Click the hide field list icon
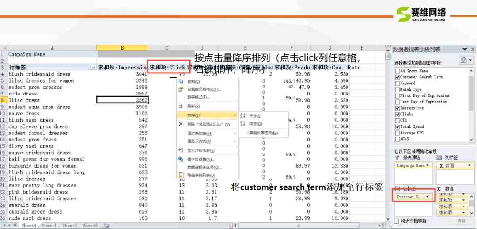 click(x=181, y=175)
